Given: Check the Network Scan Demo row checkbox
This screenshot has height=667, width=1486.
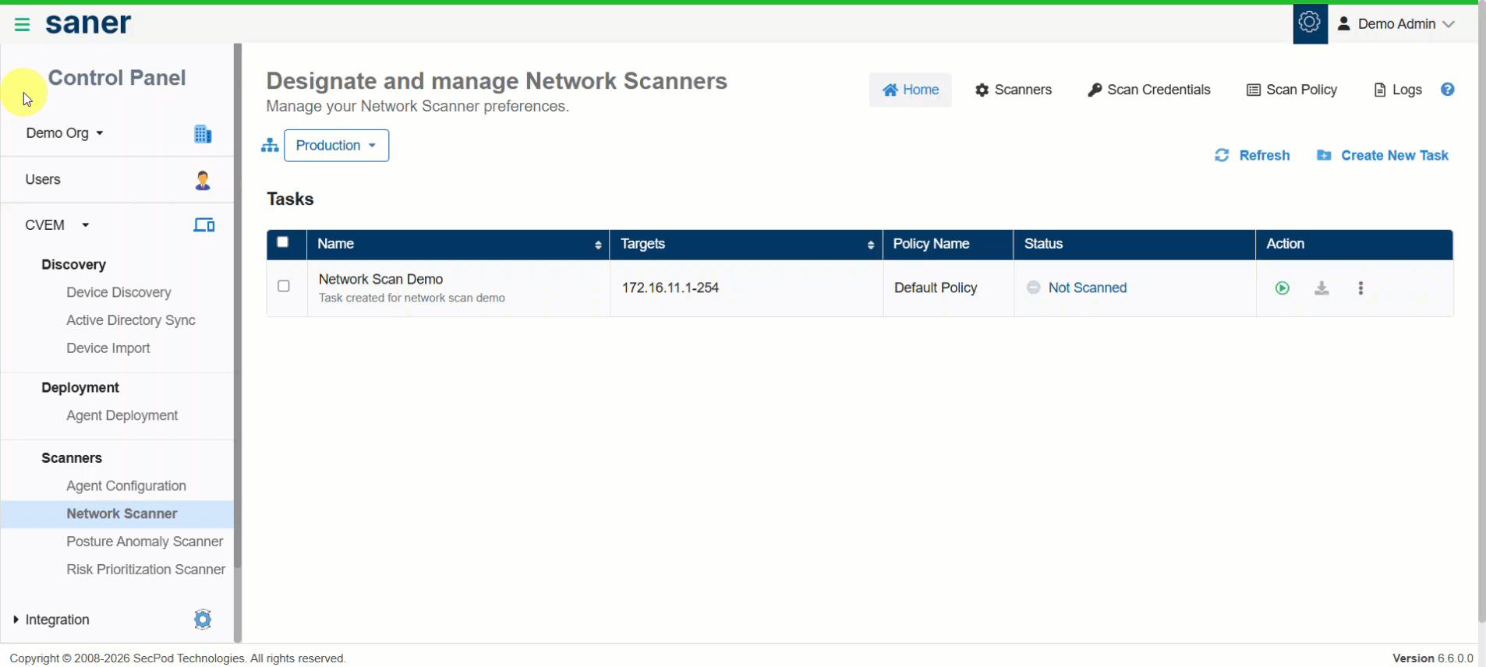Looking at the screenshot, I should click(284, 286).
